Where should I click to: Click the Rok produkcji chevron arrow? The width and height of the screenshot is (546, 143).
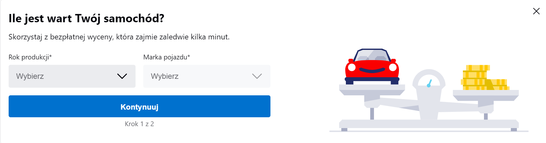(x=122, y=76)
